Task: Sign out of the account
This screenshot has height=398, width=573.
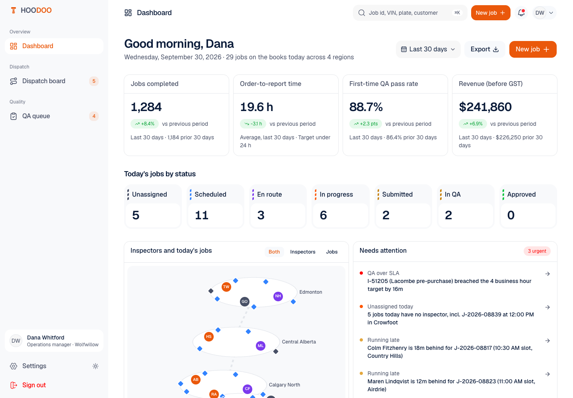Action: 54,385
